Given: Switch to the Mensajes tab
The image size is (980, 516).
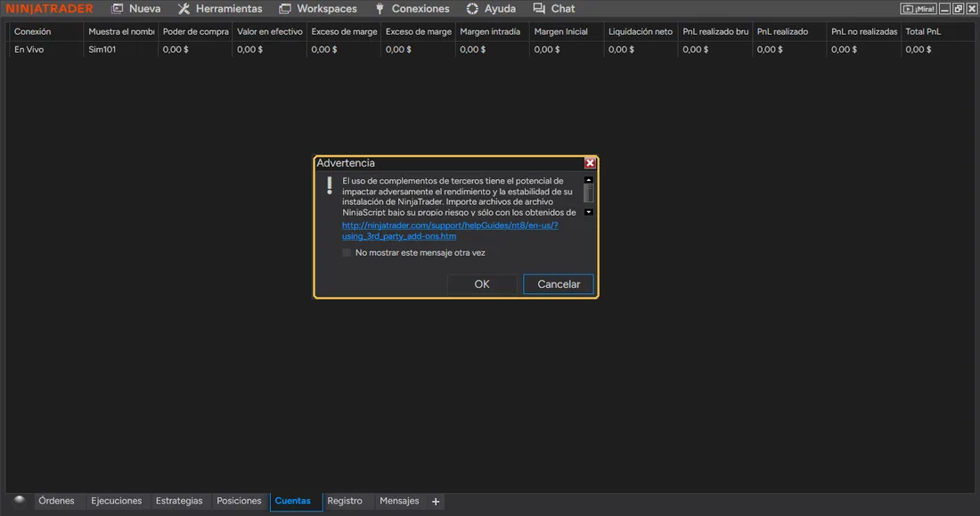Looking at the screenshot, I should 399,501.
